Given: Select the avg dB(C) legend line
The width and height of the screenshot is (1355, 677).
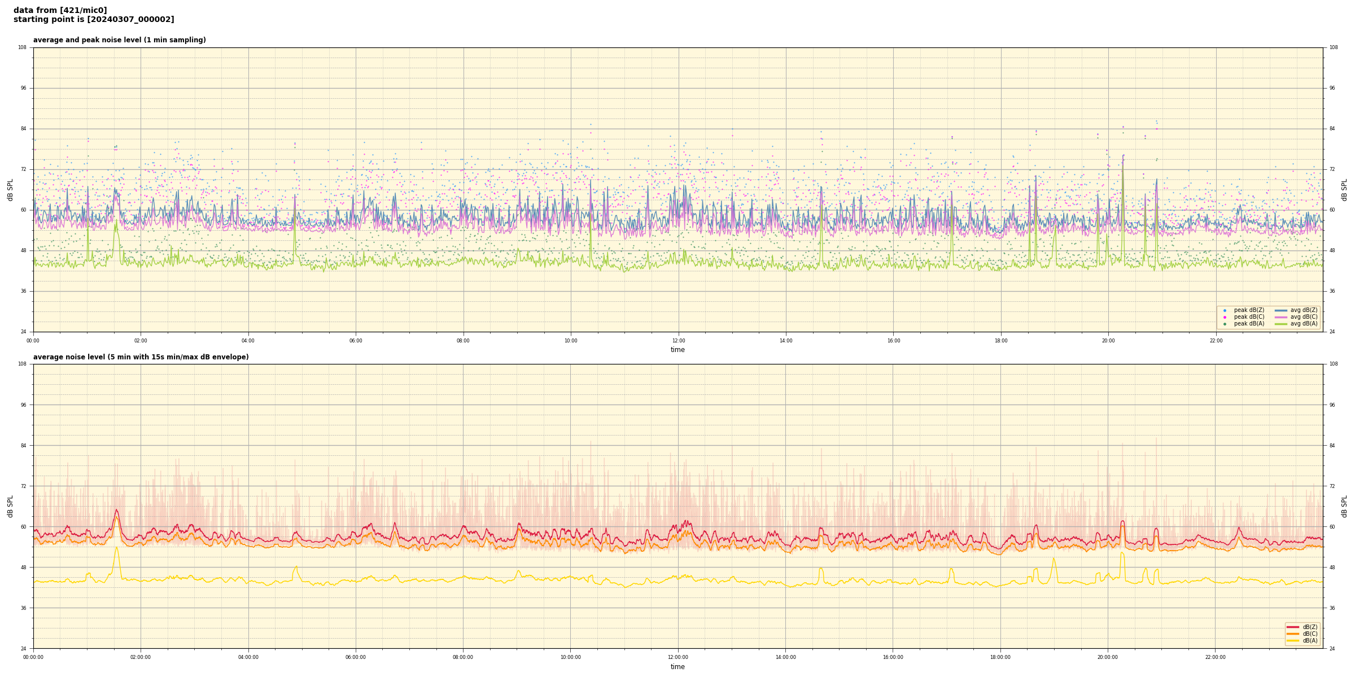Looking at the screenshot, I should (x=1281, y=317).
